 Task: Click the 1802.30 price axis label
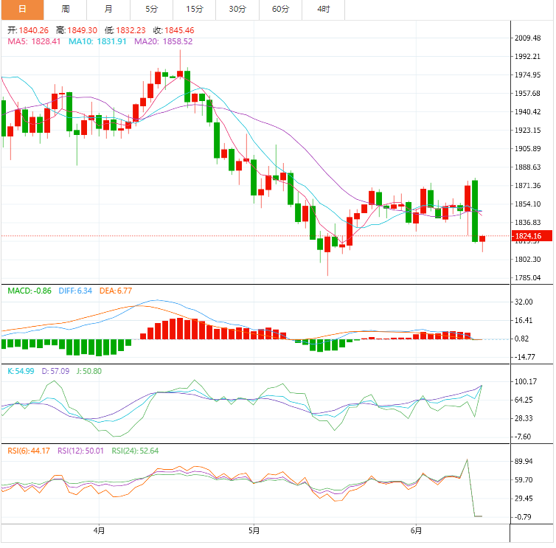(x=528, y=260)
